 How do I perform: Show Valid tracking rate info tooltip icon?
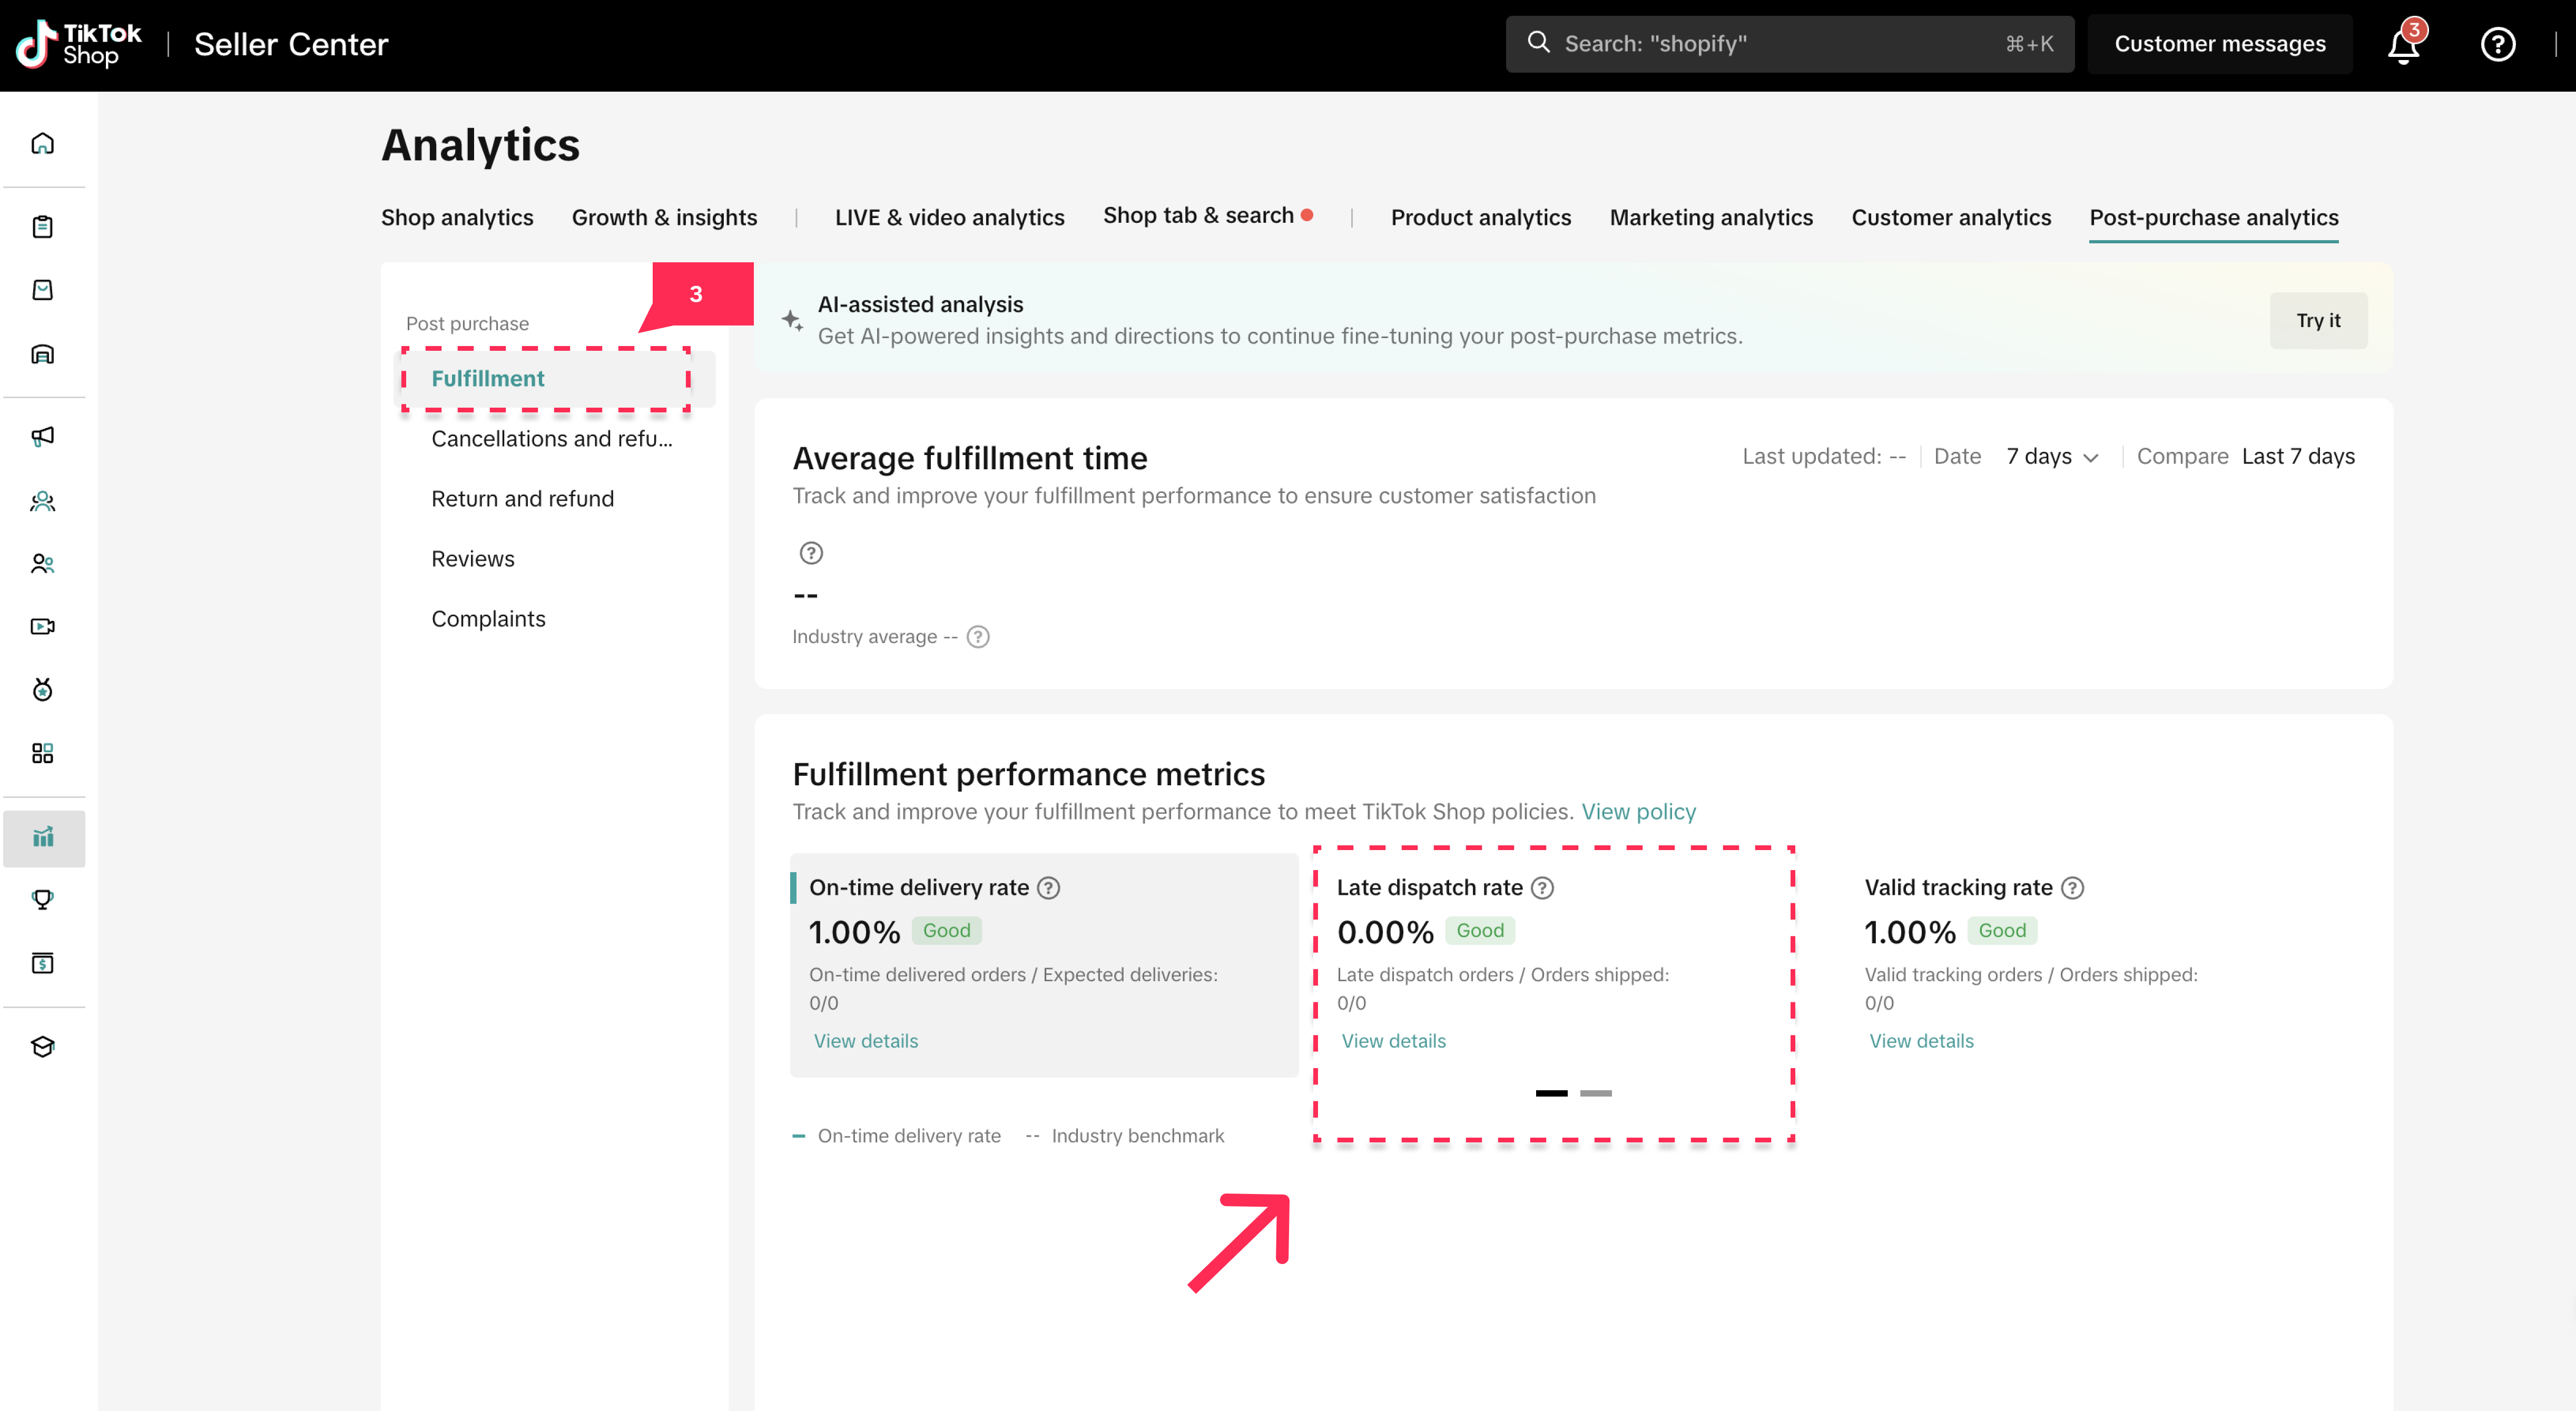tap(2073, 888)
